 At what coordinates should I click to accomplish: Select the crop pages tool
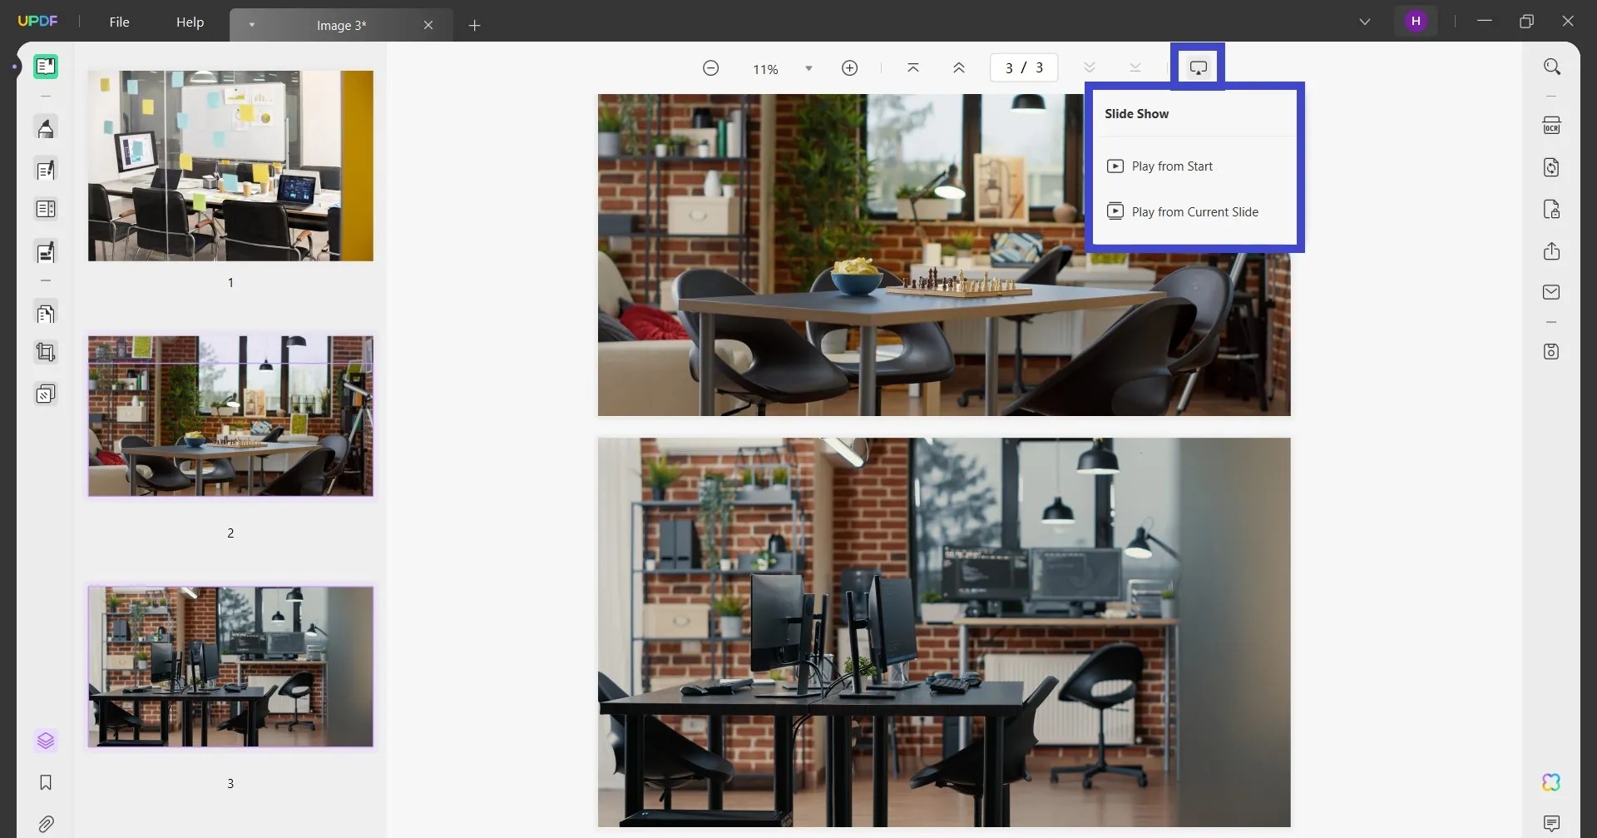(46, 352)
